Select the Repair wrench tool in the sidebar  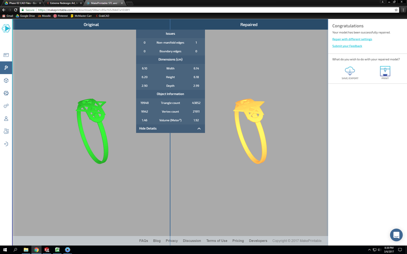pos(6,68)
